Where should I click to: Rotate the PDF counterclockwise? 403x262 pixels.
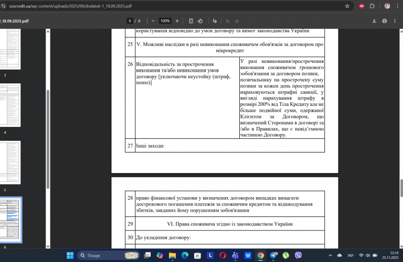(200, 21)
